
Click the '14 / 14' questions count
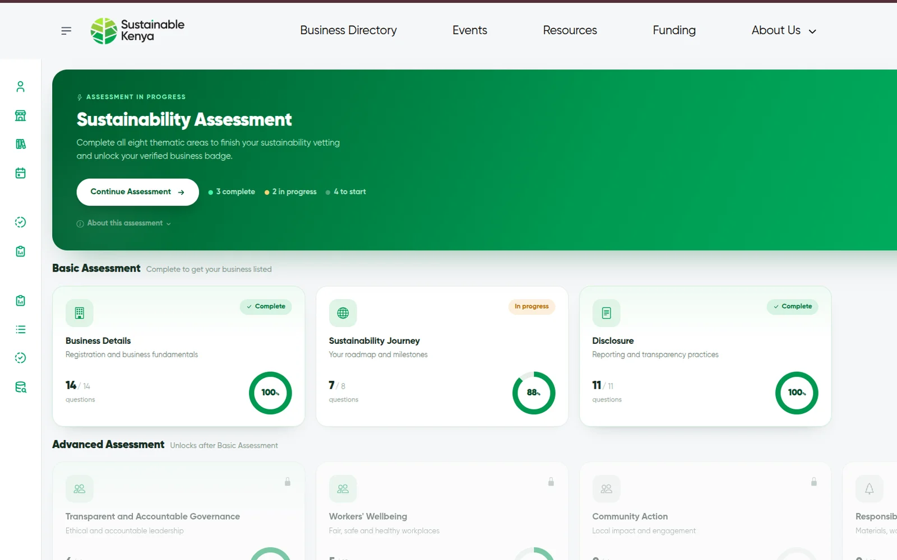click(78, 385)
